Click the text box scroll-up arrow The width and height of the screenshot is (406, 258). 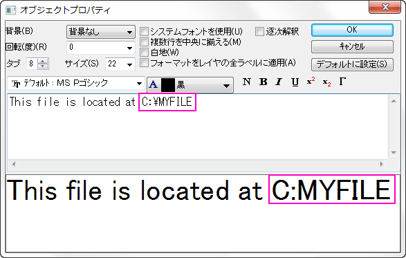pos(394,101)
